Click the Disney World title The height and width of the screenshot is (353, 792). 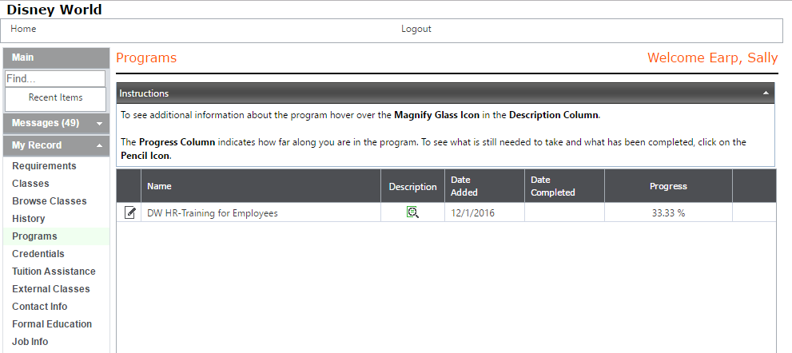[54, 10]
